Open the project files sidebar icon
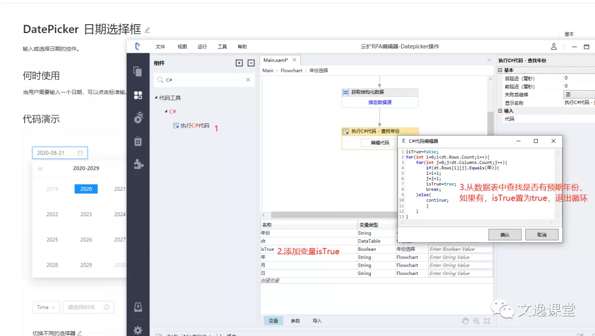 coord(138,71)
